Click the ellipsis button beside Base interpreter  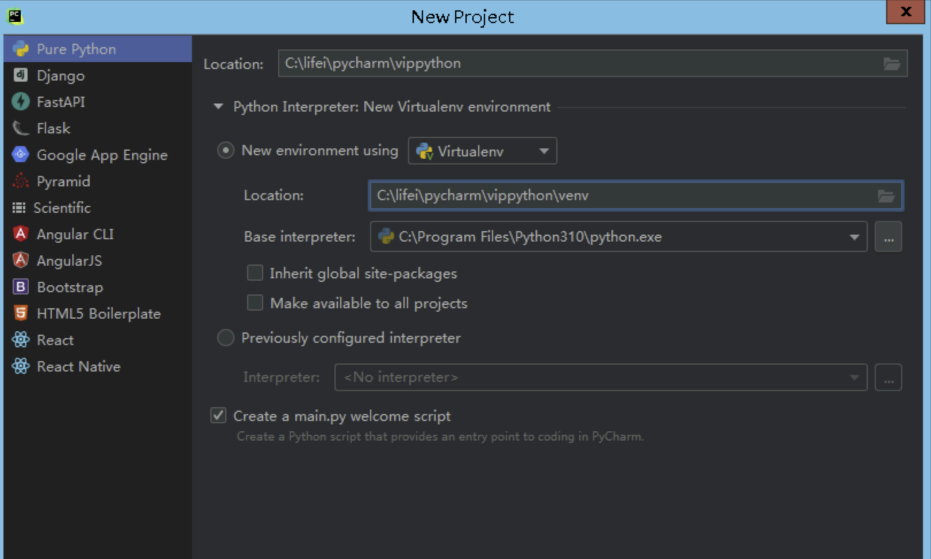[888, 237]
